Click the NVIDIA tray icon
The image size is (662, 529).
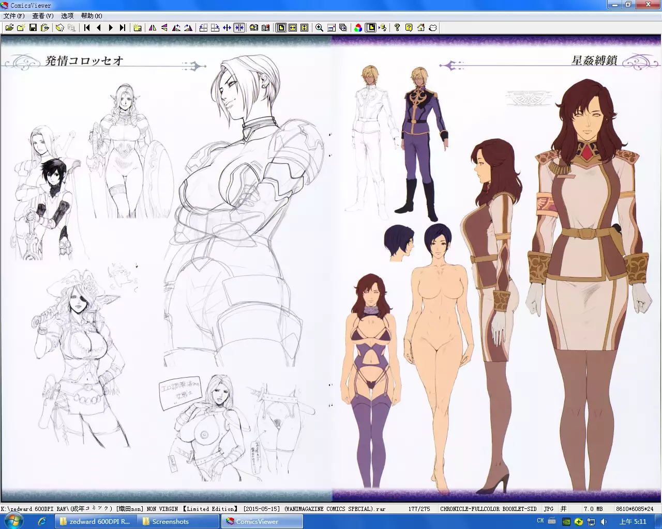pyautogui.click(x=566, y=522)
